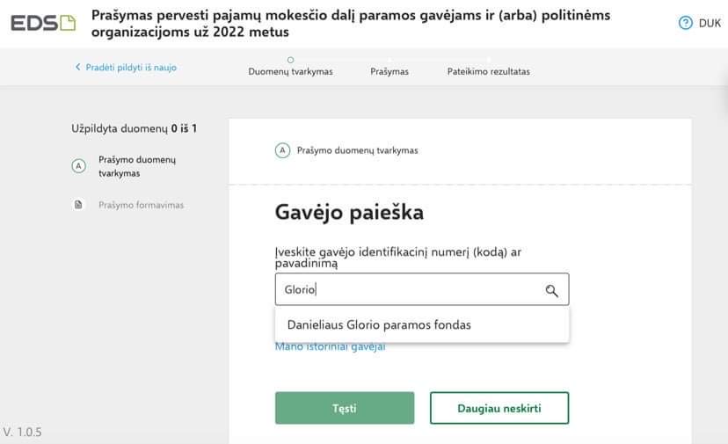This screenshot has width=728, height=444.
Task: Select Prašymo formavimas in sidebar
Action: coord(141,205)
